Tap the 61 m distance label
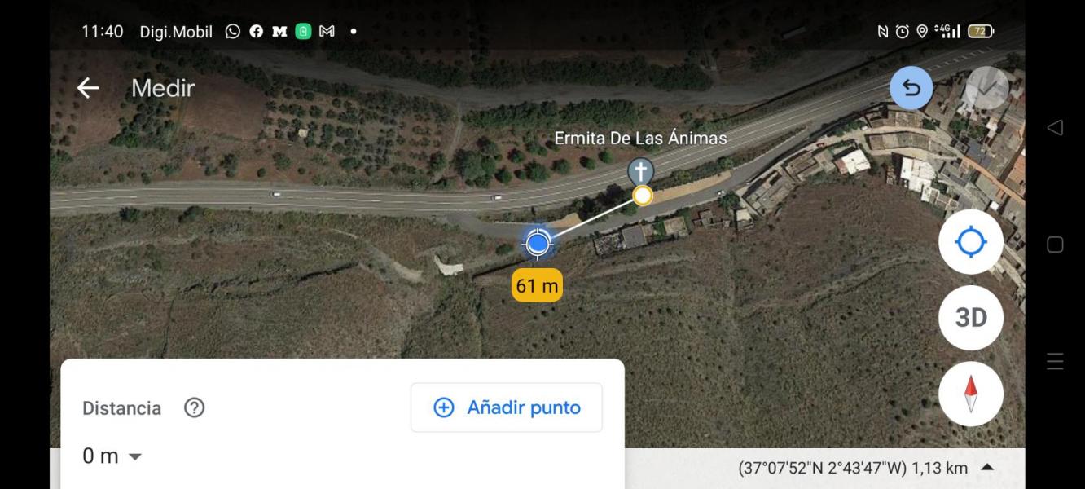 pos(537,285)
